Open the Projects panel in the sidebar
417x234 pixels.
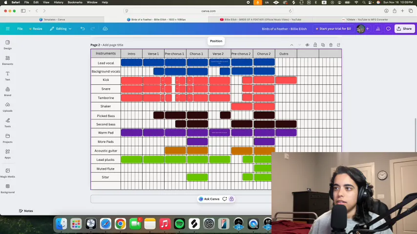click(7, 138)
